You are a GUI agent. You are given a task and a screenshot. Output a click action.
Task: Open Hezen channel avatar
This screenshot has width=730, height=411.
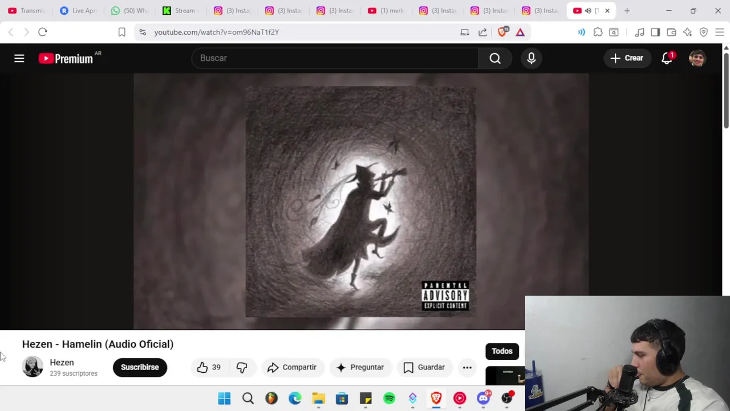tap(33, 367)
